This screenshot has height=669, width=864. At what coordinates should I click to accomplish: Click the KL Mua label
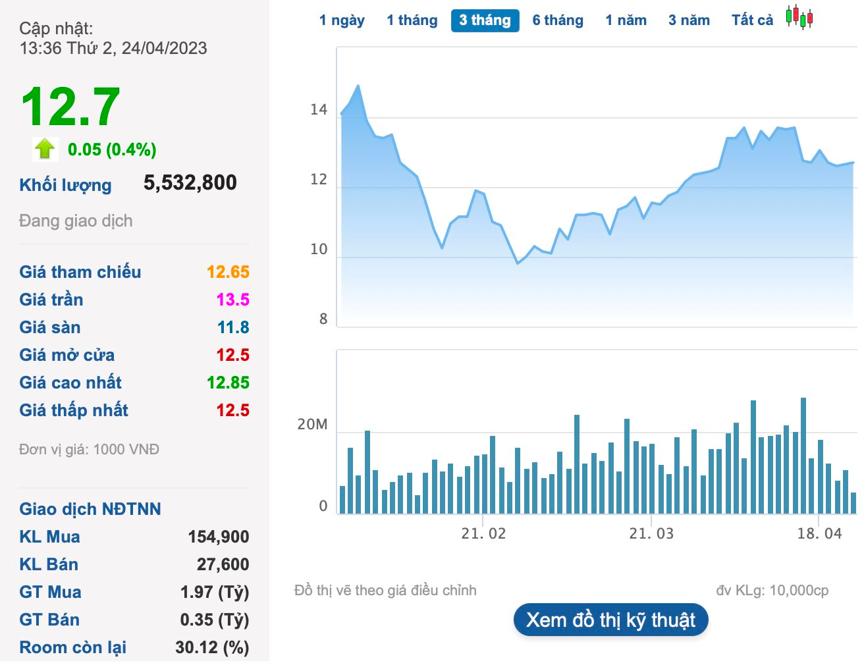pos(49,537)
